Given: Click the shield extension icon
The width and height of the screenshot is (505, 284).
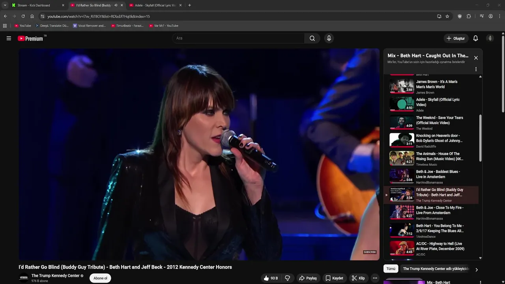Looking at the screenshot, I should [x=460, y=16].
